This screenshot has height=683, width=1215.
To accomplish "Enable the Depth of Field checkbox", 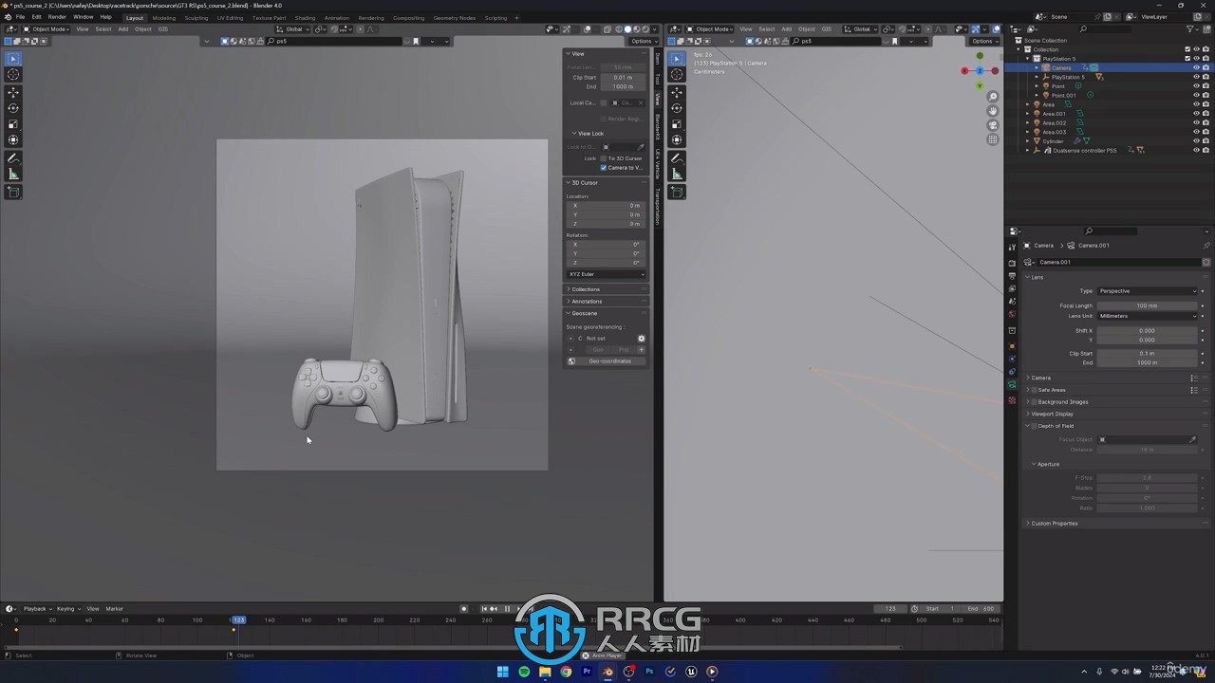I will coord(1034,426).
